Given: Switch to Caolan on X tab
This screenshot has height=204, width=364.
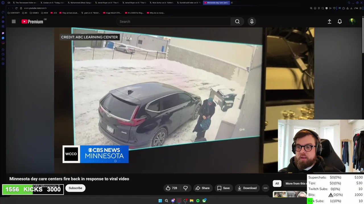Looking at the screenshot, I should coord(52,3).
